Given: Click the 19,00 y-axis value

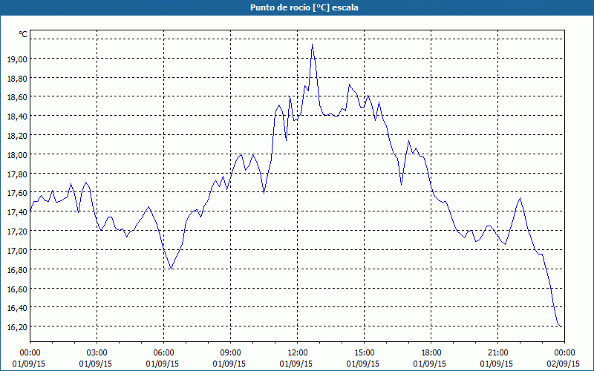Looking at the screenshot, I should pos(17,59).
